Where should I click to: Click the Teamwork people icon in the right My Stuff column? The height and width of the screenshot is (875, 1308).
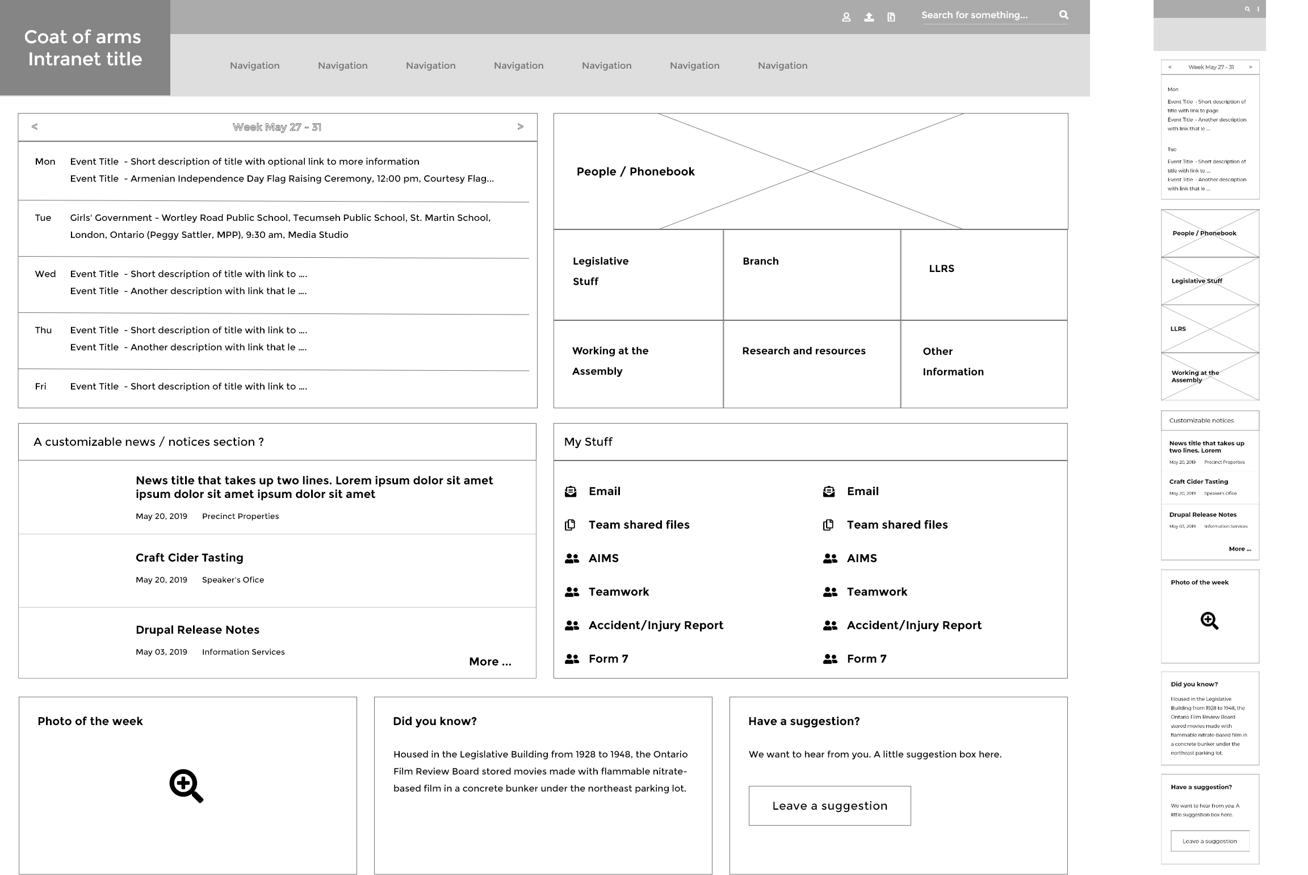830,592
